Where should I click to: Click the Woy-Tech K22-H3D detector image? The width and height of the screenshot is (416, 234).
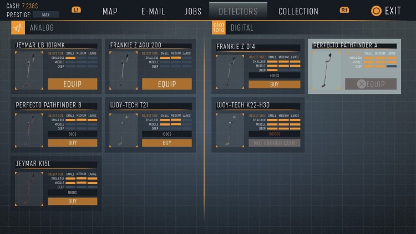pyautogui.click(x=230, y=131)
